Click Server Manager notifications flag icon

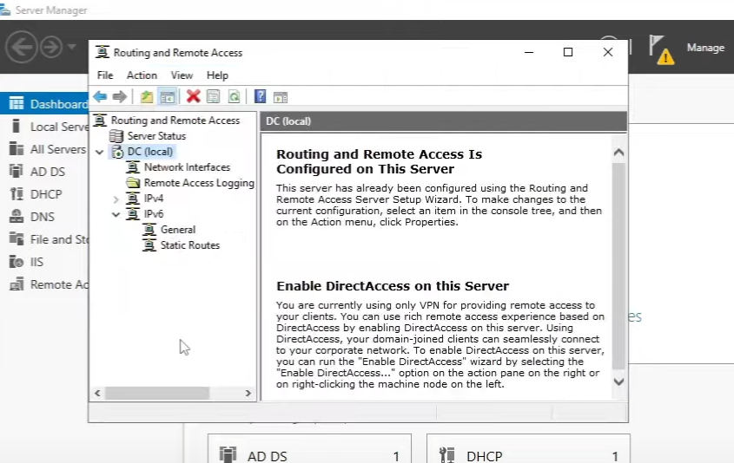[x=661, y=49]
